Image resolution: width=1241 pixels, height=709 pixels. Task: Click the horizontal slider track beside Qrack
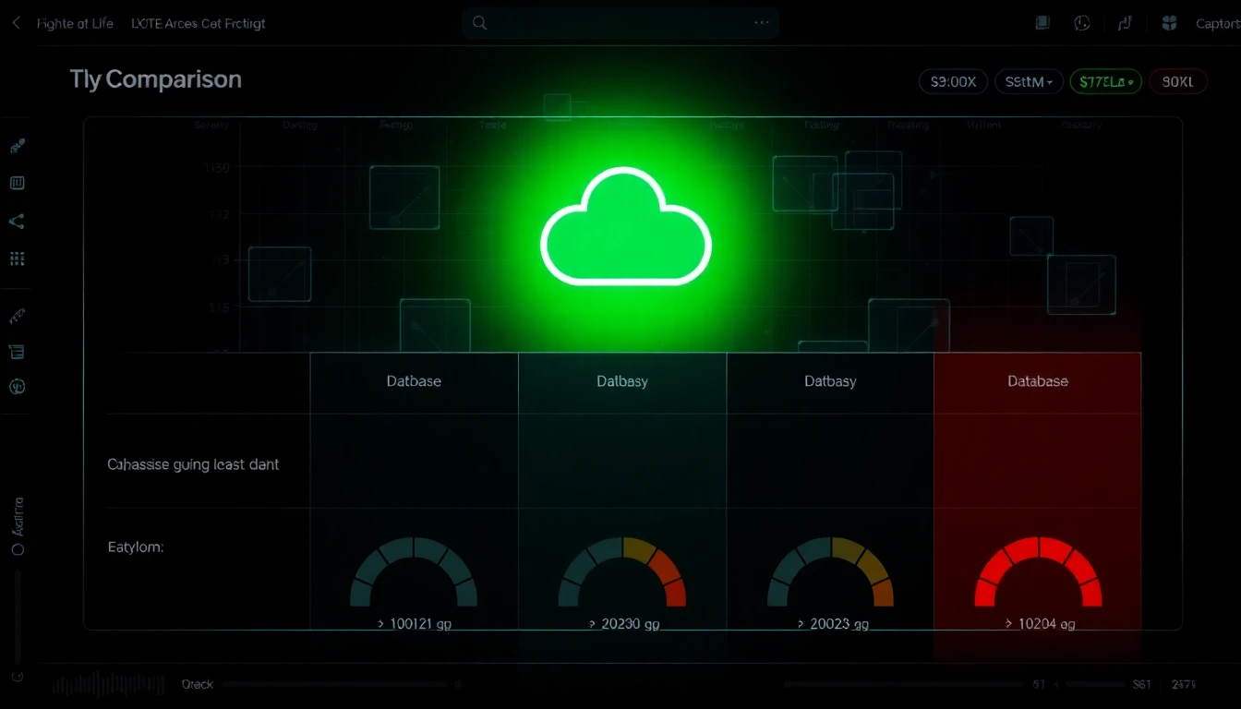(337, 685)
